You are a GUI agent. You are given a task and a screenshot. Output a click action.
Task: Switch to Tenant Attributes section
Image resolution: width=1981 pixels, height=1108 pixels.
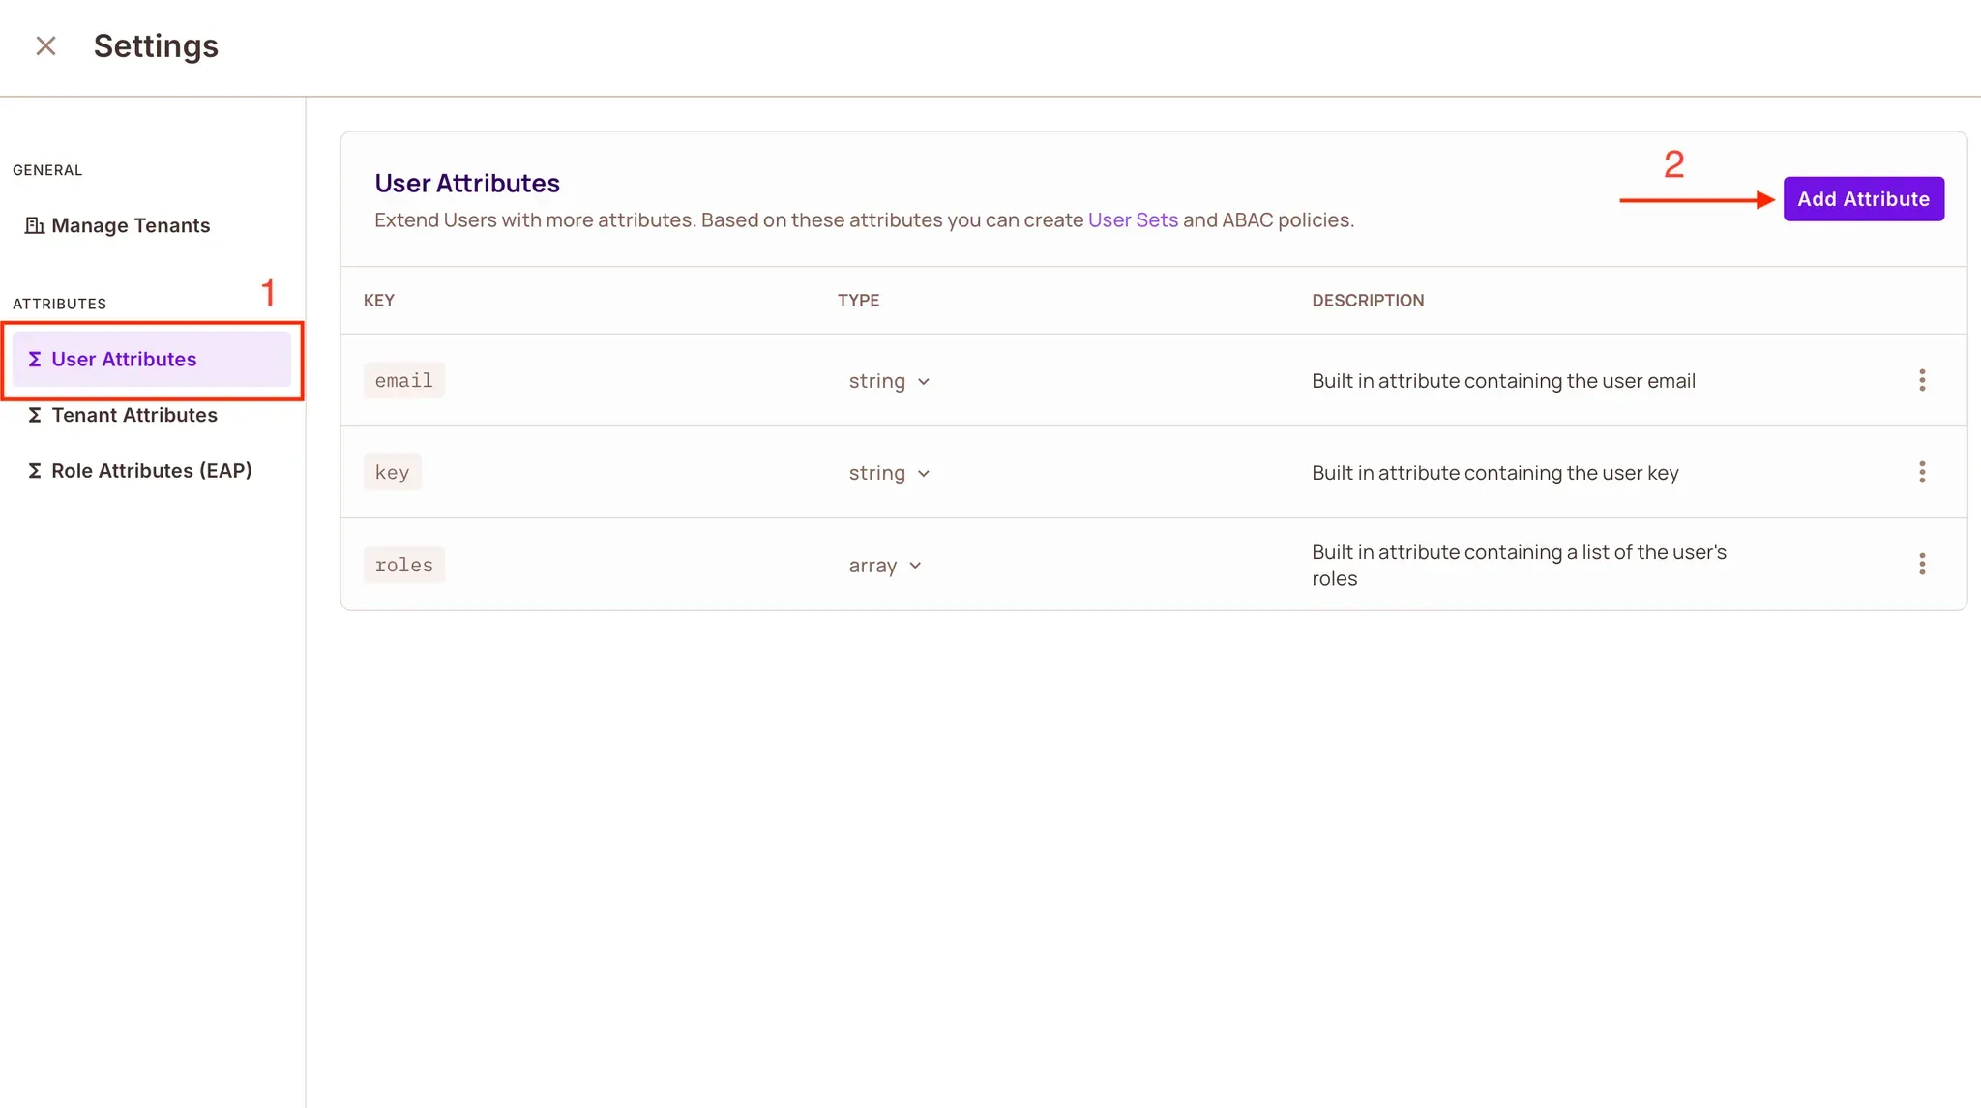click(x=134, y=415)
